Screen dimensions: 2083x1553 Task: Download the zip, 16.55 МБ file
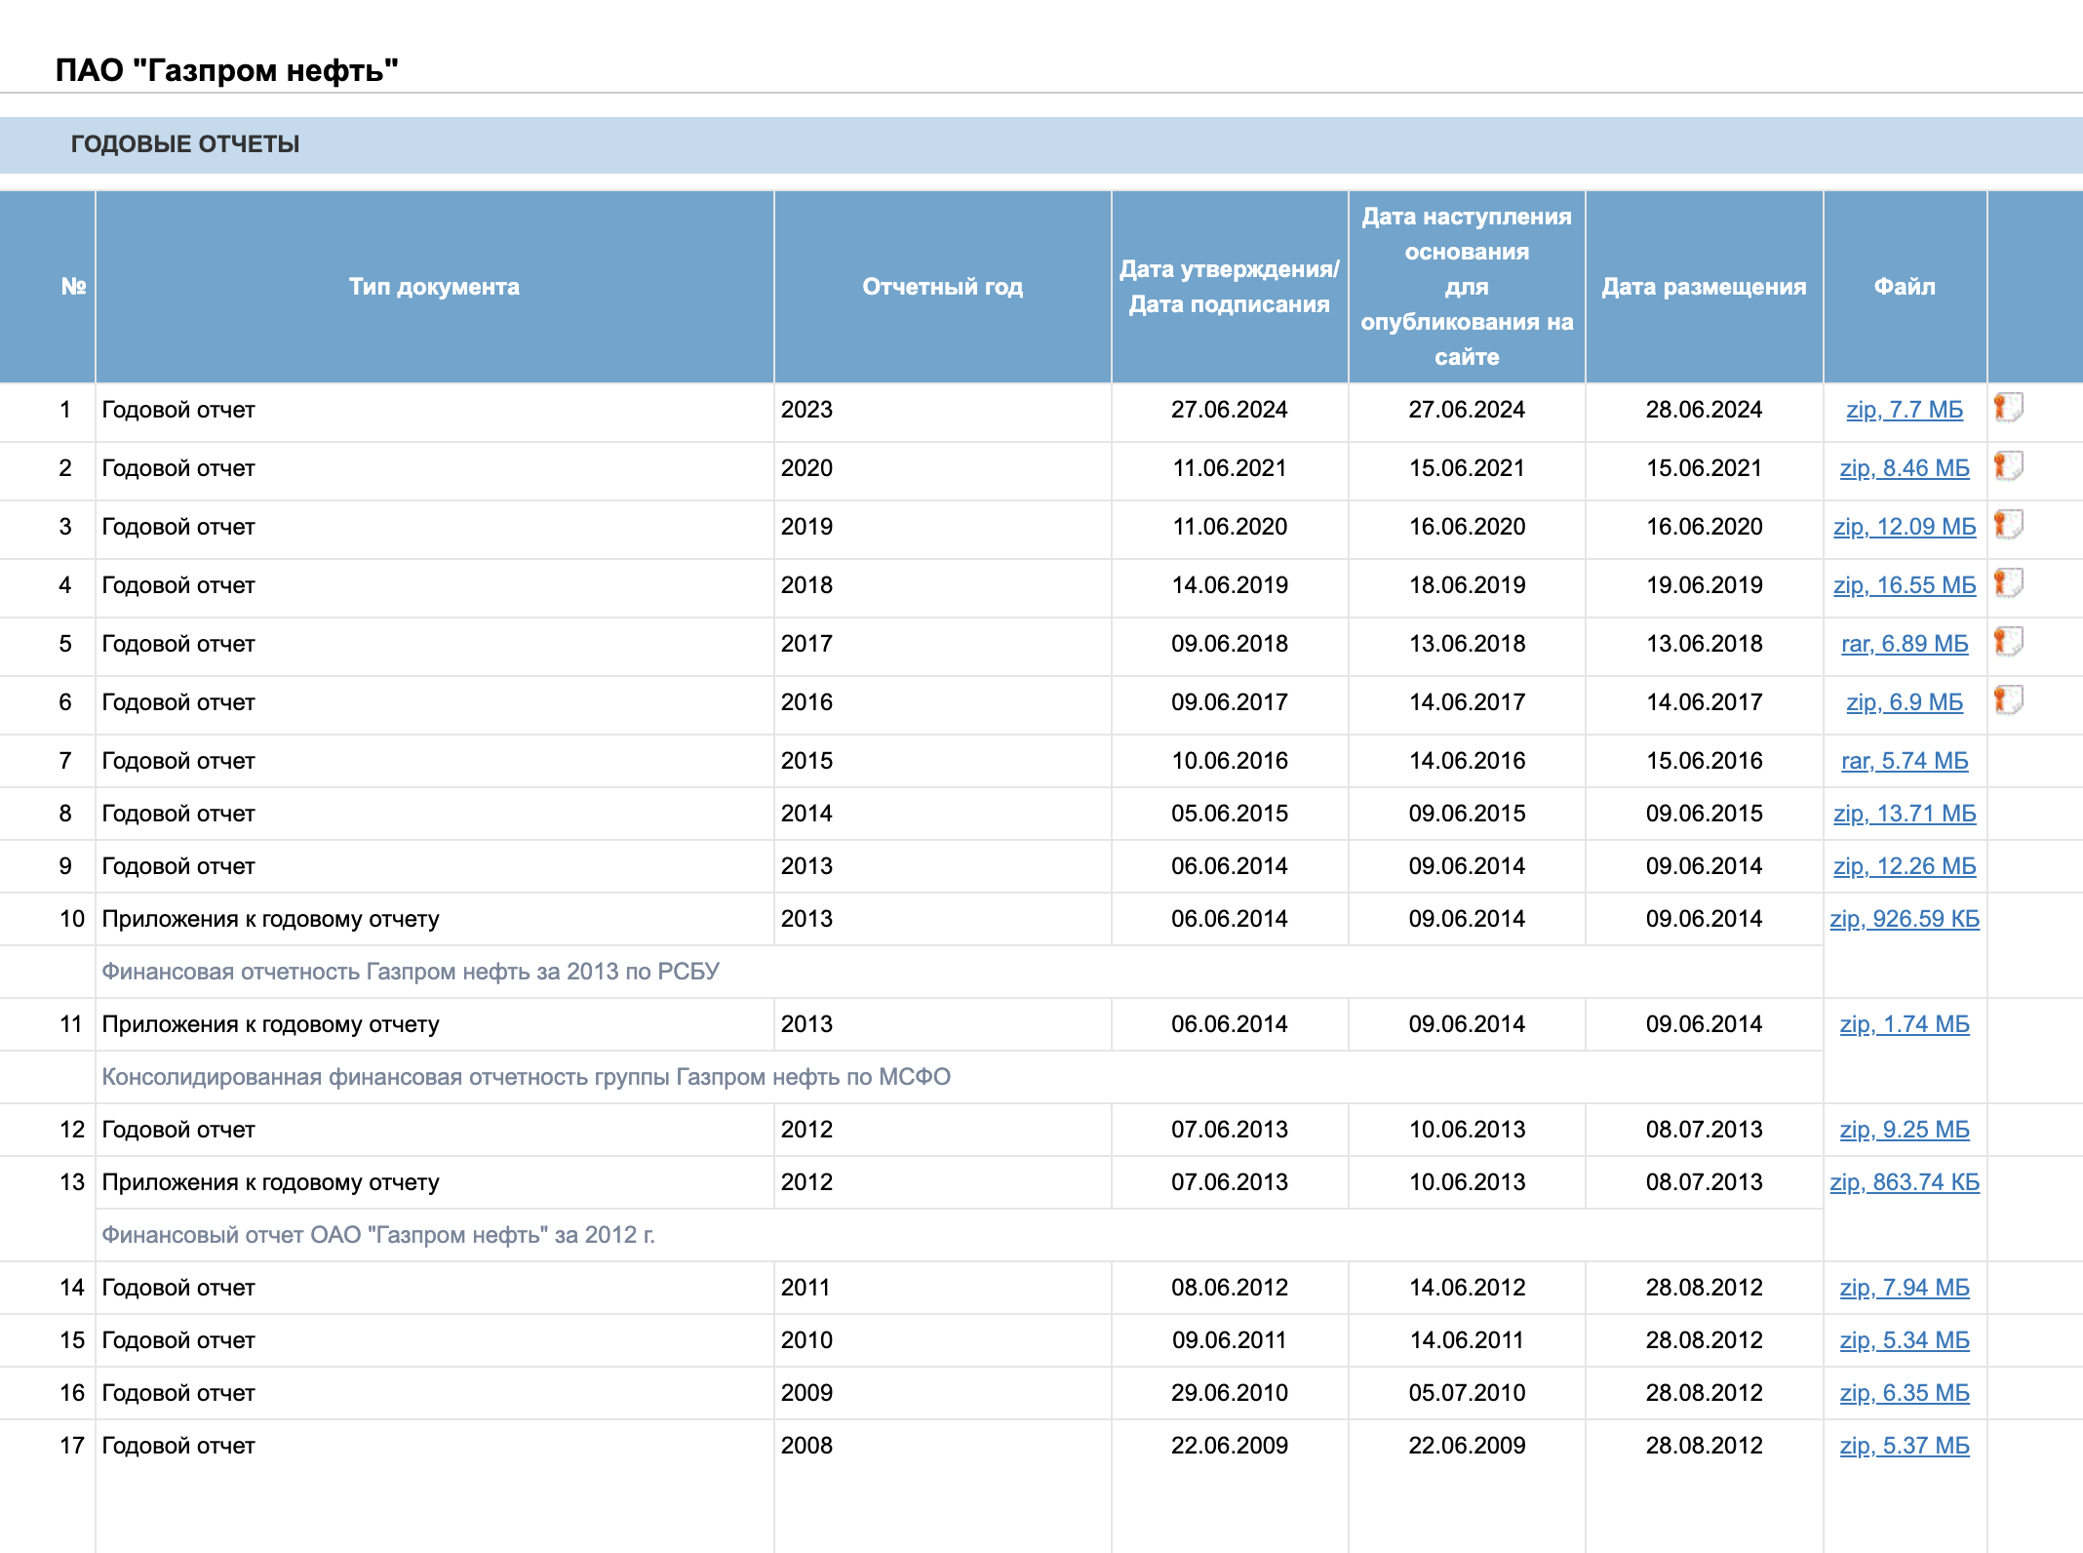(x=1905, y=585)
